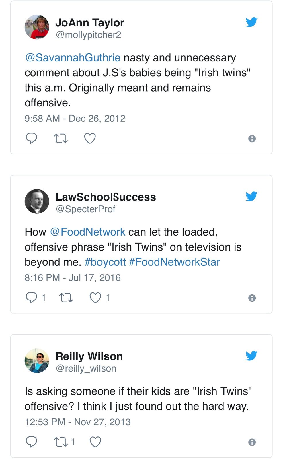Screen dimensions: 281x460
Task: Open the @FoodNetwork mention link
Action: 88,232
